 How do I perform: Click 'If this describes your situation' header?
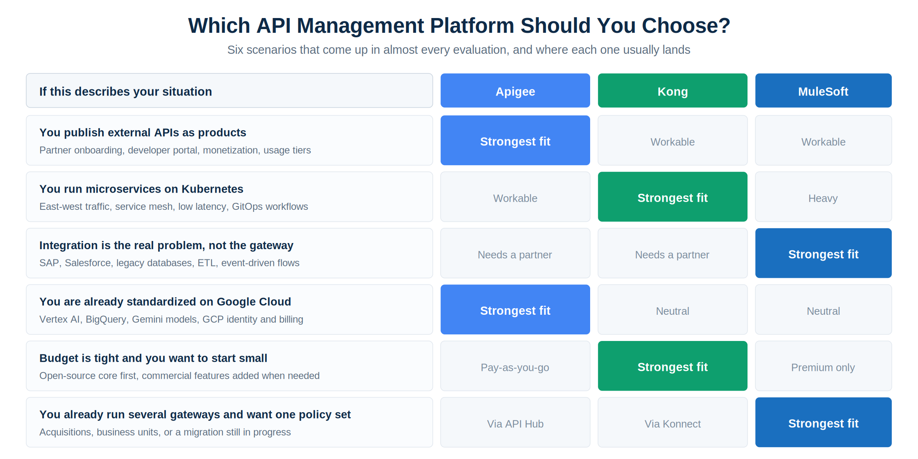(229, 91)
